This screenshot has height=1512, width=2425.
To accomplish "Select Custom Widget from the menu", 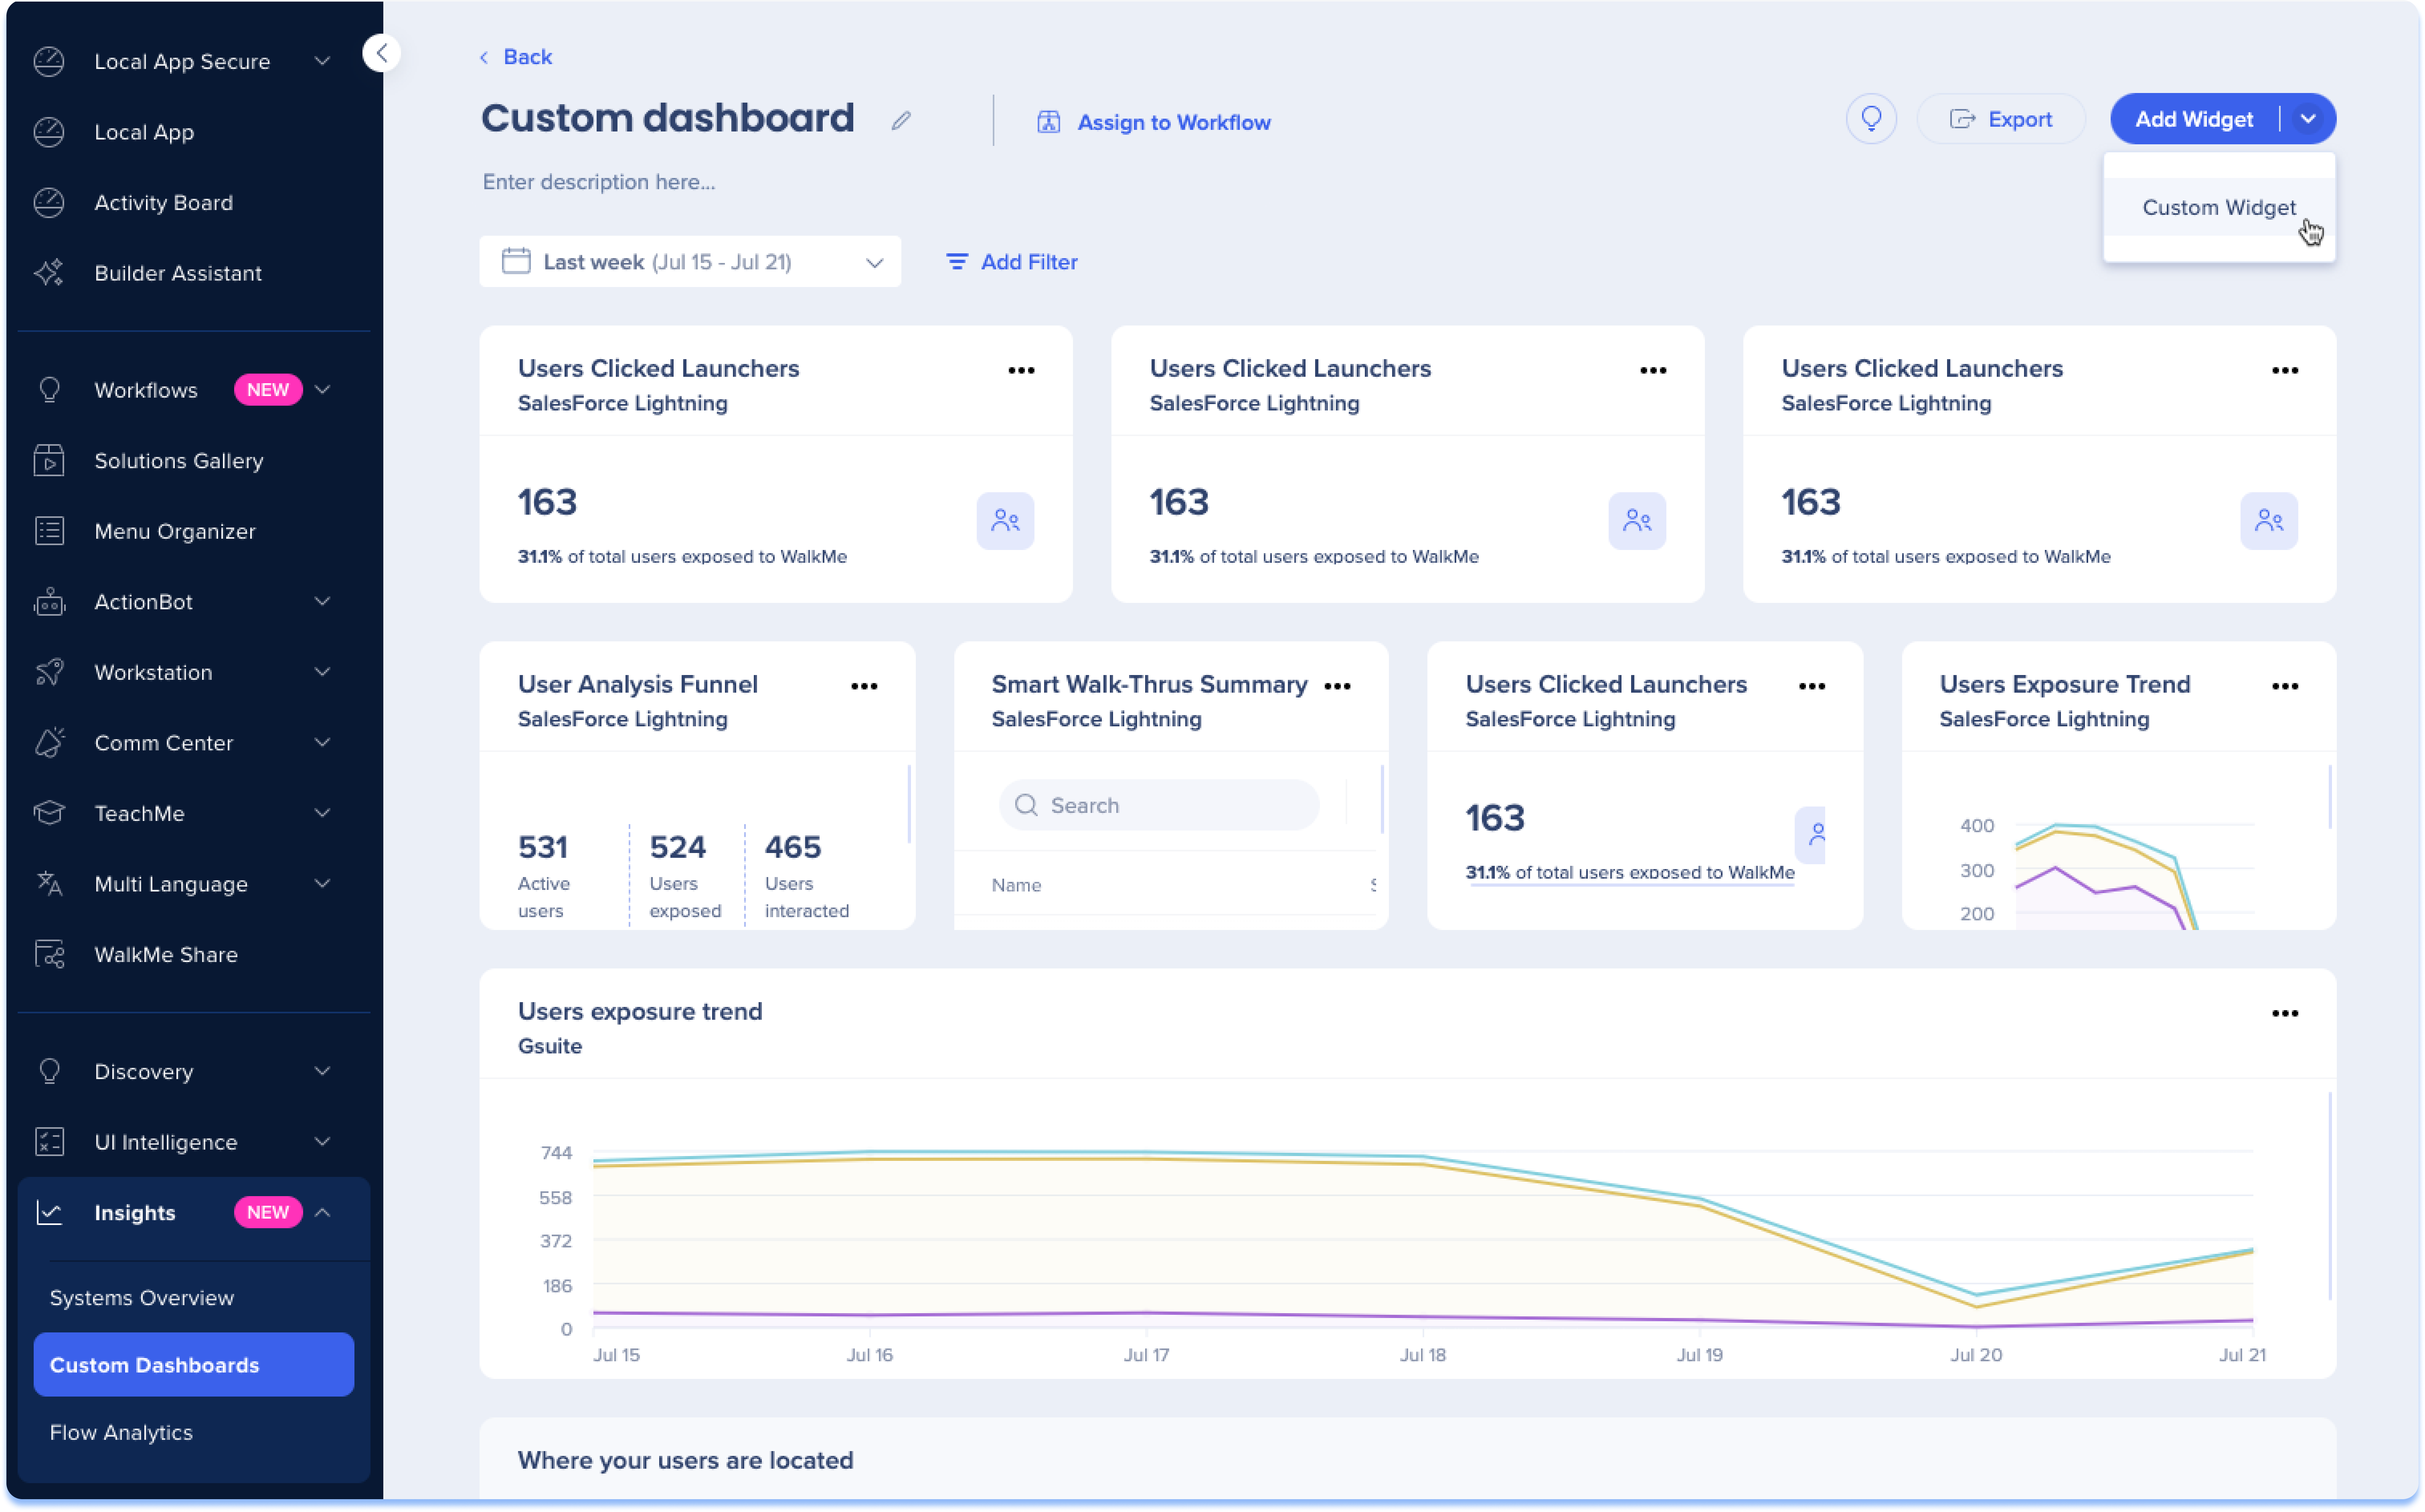I will [2218, 207].
